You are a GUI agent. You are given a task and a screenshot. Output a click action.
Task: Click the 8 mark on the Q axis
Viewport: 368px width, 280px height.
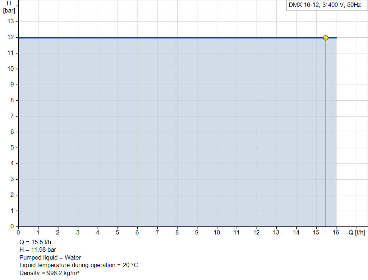click(177, 233)
